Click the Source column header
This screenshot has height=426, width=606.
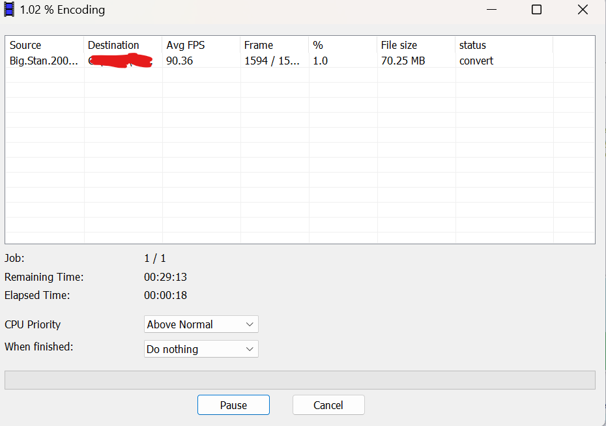(25, 45)
